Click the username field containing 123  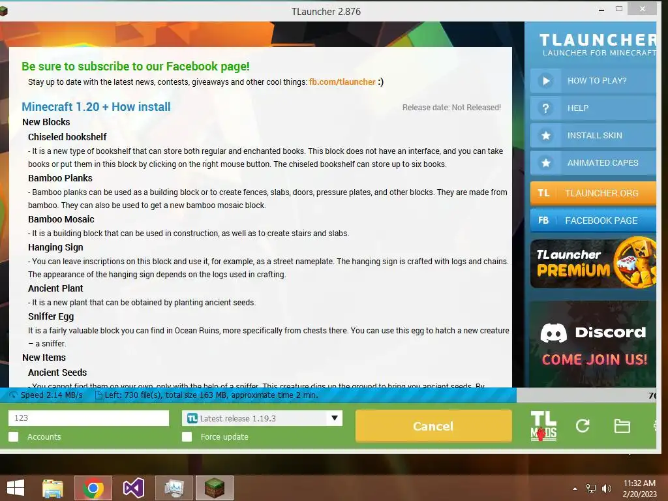tap(89, 418)
